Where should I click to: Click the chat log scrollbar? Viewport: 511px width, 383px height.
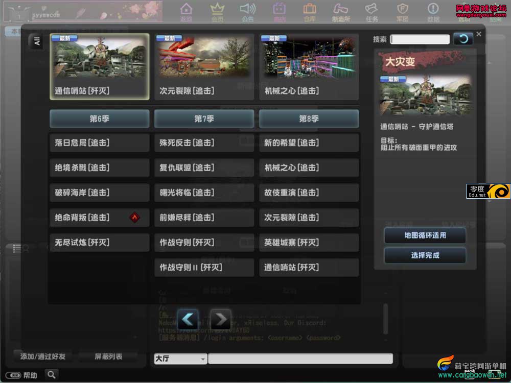[386, 319]
